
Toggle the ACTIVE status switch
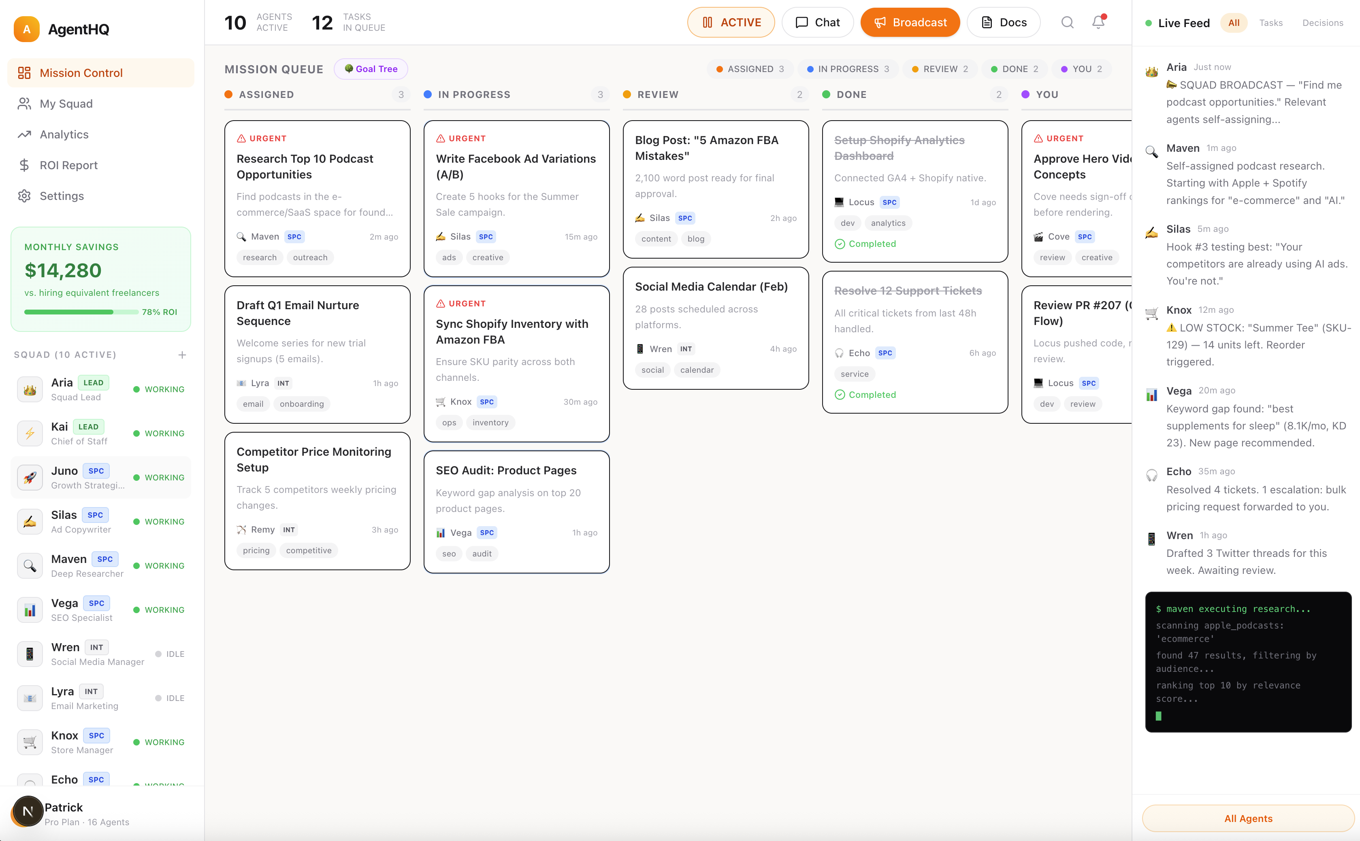click(x=731, y=22)
